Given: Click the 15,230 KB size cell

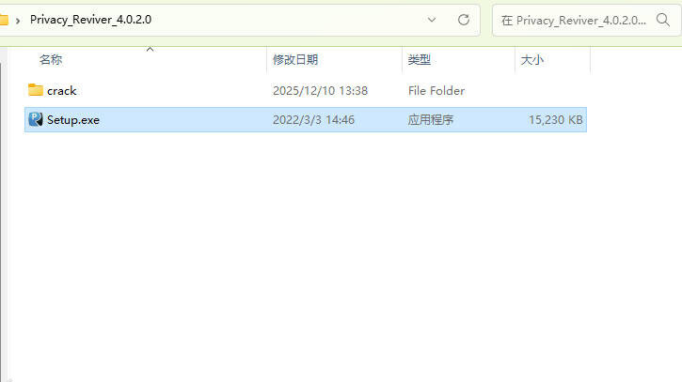Looking at the screenshot, I should pos(555,120).
